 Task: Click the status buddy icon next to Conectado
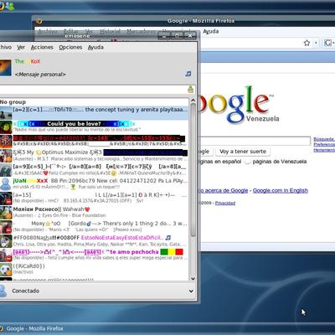[x=3, y=291]
